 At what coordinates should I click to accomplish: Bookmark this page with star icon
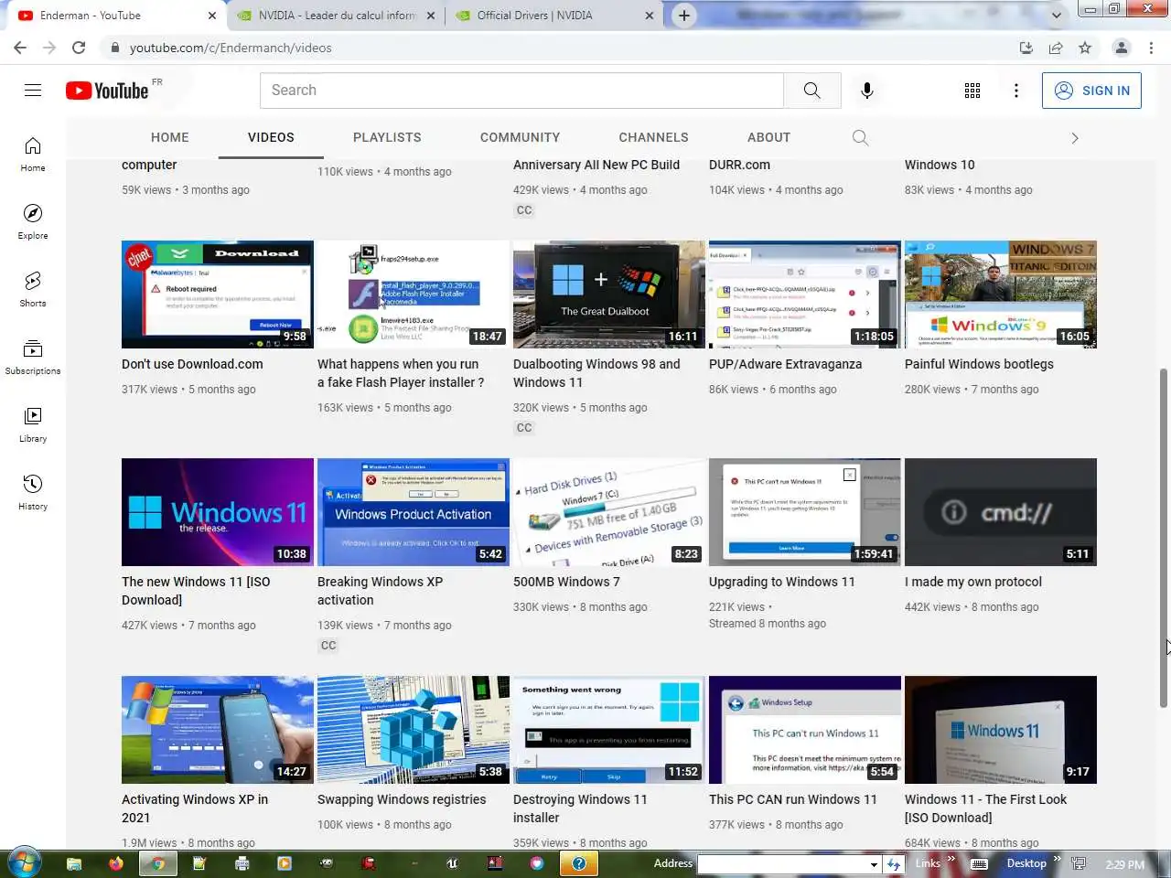(x=1085, y=48)
